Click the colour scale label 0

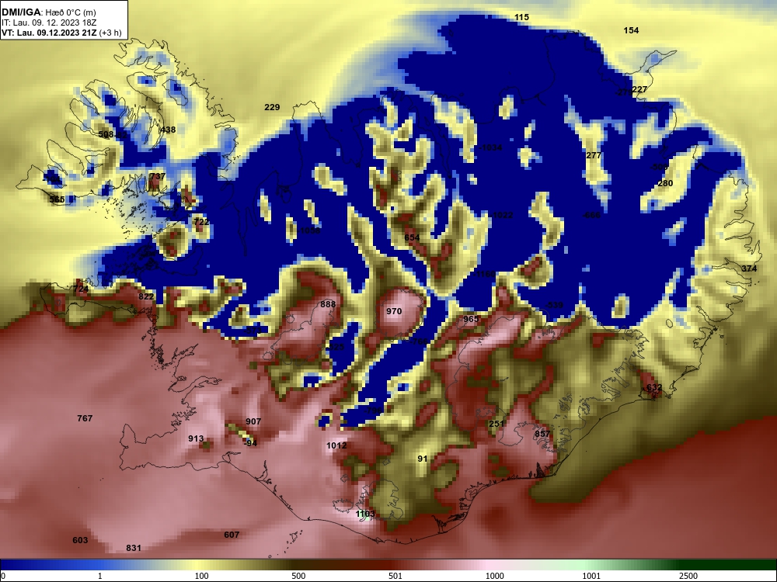(x=2, y=576)
